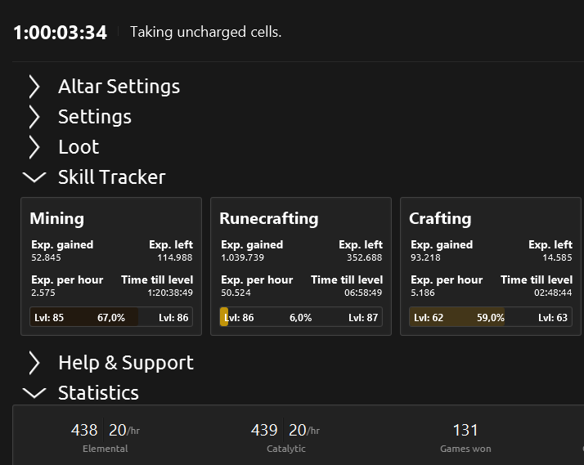The image size is (584, 465).
Task: Click the Loot section title
Action: pyautogui.click(x=79, y=147)
